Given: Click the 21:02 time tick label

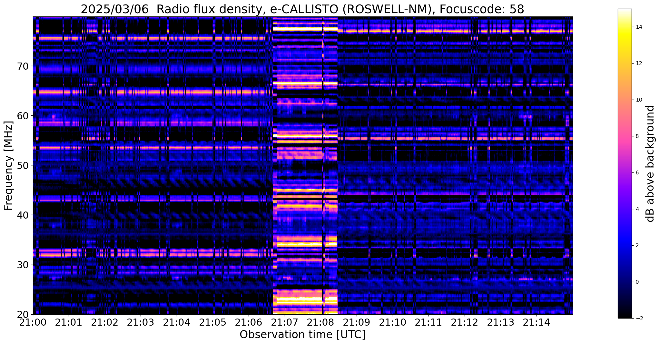Looking at the screenshot, I should pyautogui.click(x=105, y=322).
